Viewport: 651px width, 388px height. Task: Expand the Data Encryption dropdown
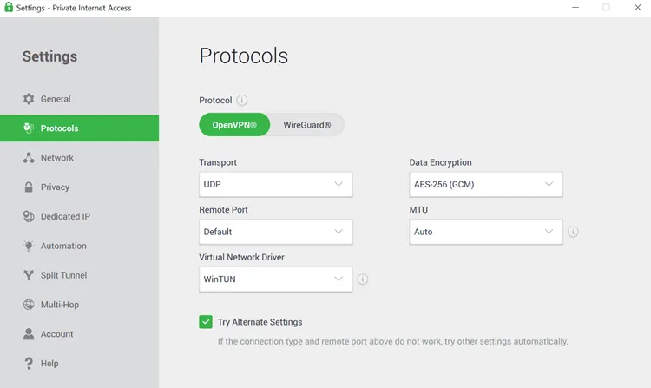(x=485, y=184)
